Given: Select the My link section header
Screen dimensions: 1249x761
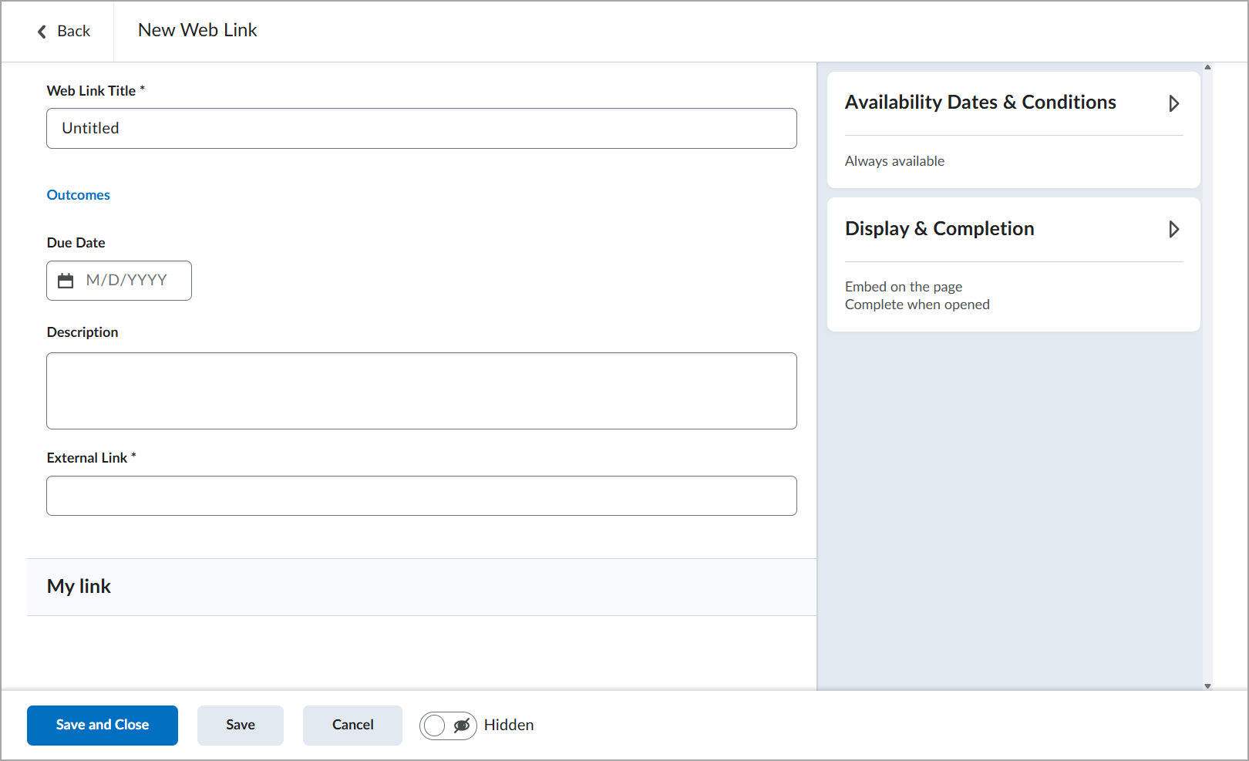Looking at the screenshot, I should [x=422, y=587].
